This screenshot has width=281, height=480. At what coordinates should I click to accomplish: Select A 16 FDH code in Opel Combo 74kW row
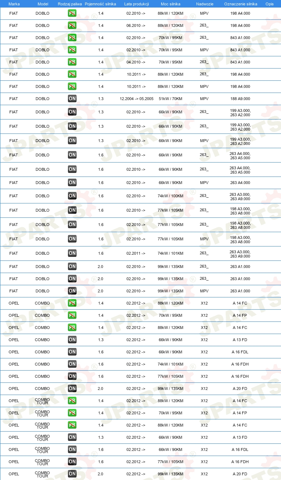pos(240,364)
